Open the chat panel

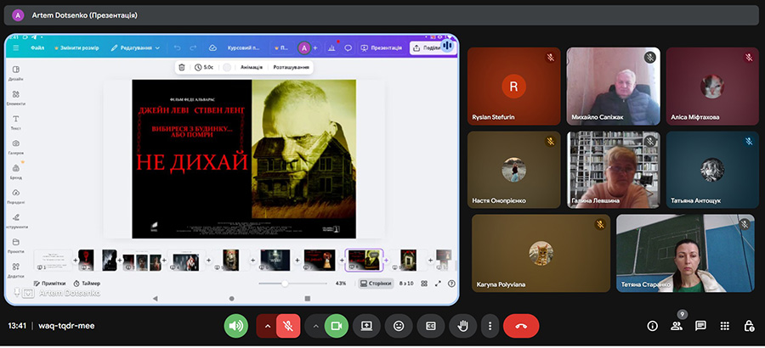tap(700, 326)
